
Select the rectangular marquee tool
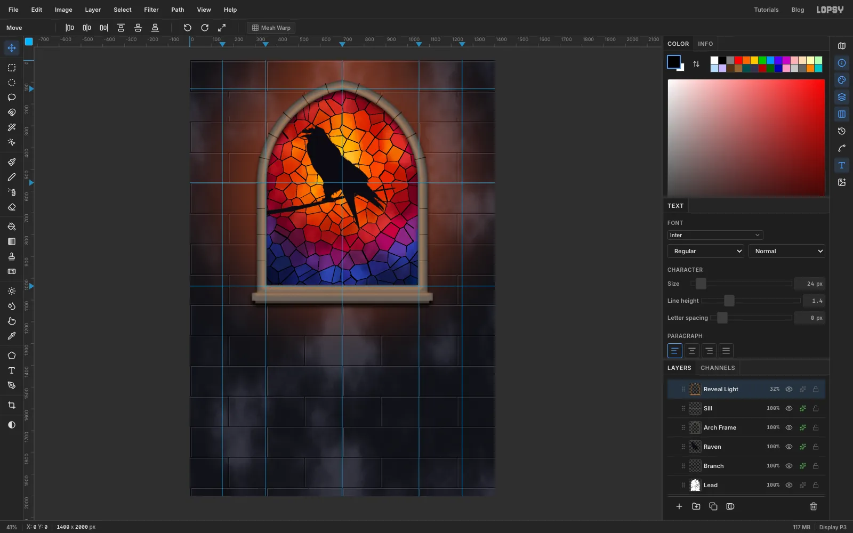click(x=12, y=68)
